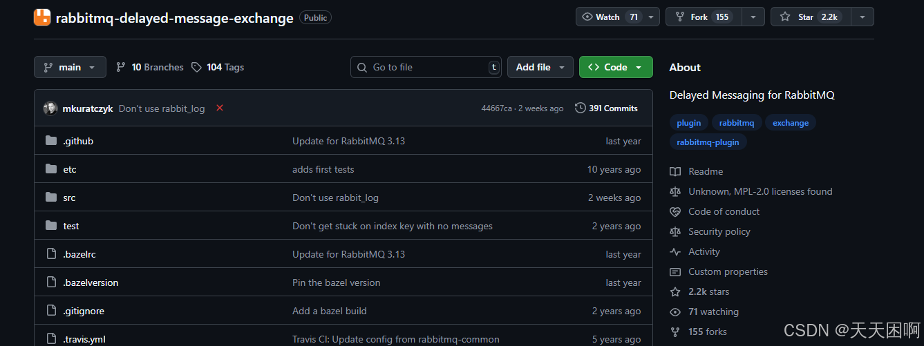This screenshot has height=346, width=924.
Task: Open 'Don't get stuck on index key' commit
Action: click(393, 226)
